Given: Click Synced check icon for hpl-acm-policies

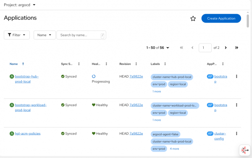Looking at the screenshot, I should click(63, 133).
